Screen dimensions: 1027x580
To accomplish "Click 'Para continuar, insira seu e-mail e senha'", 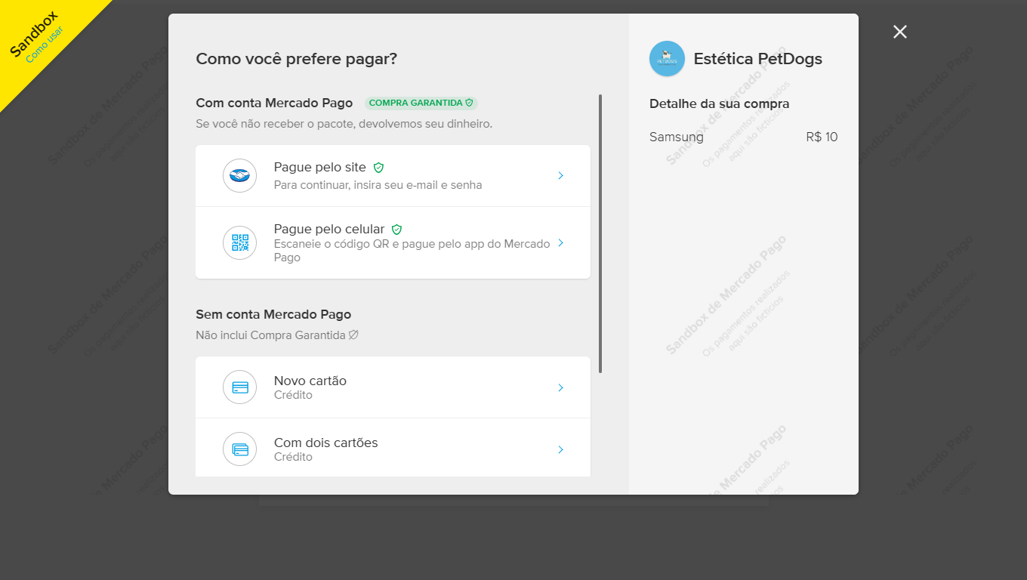I will tap(378, 185).
